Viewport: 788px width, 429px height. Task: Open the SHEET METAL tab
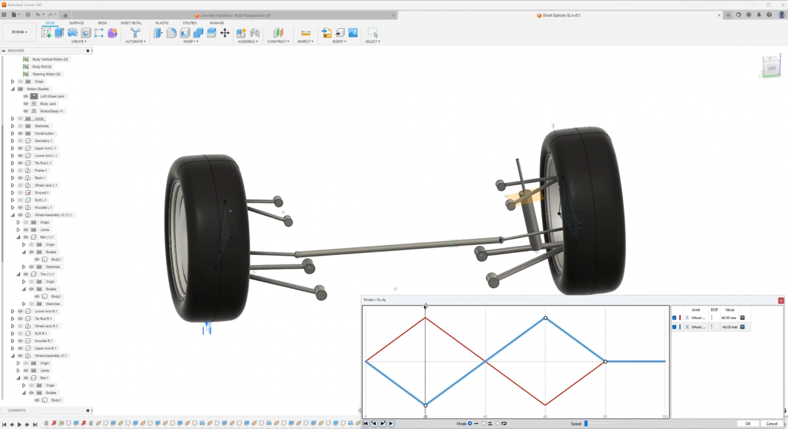coord(131,23)
